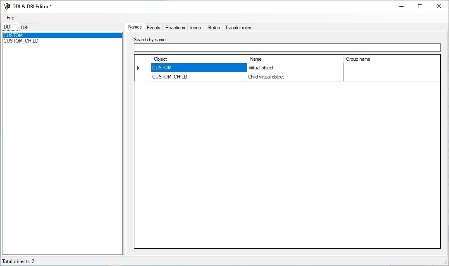Select CUSTOM_CHILD in the object list
The image size is (449, 266).
pyautogui.click(x=21, y=41)
